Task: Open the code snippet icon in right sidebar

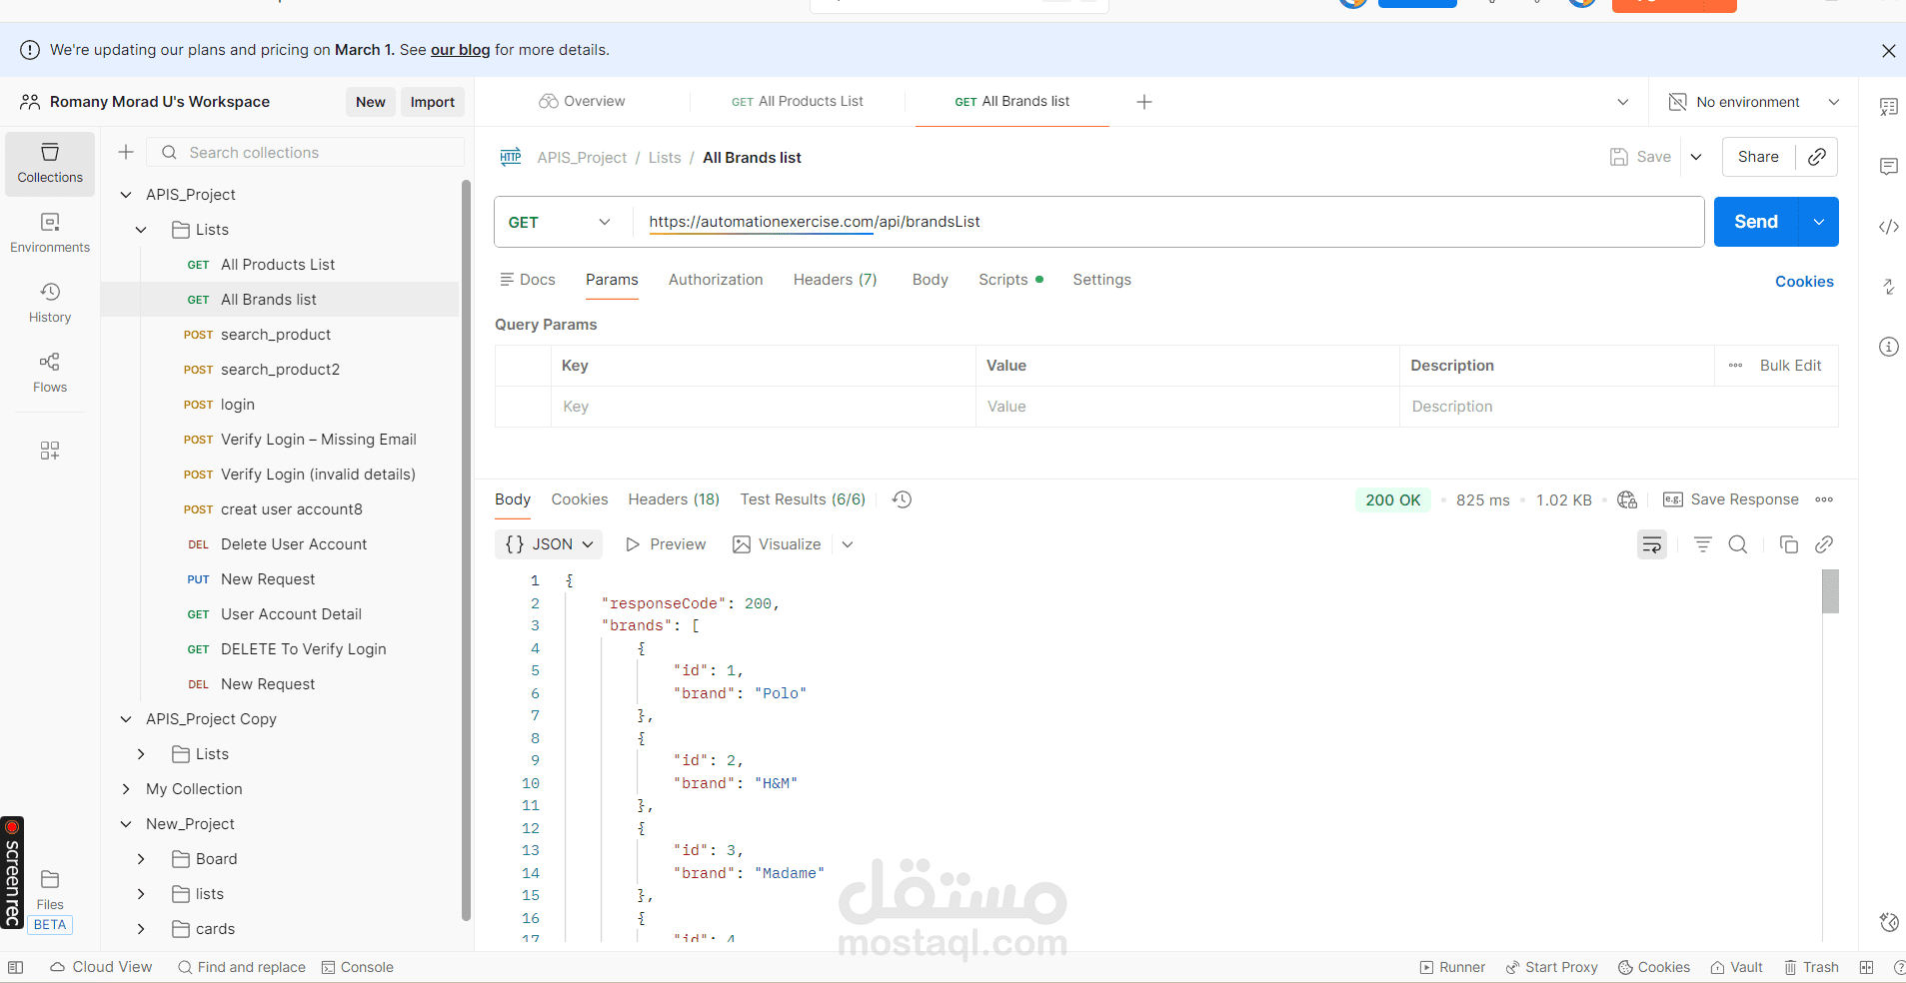Action: pos(1888,227)
